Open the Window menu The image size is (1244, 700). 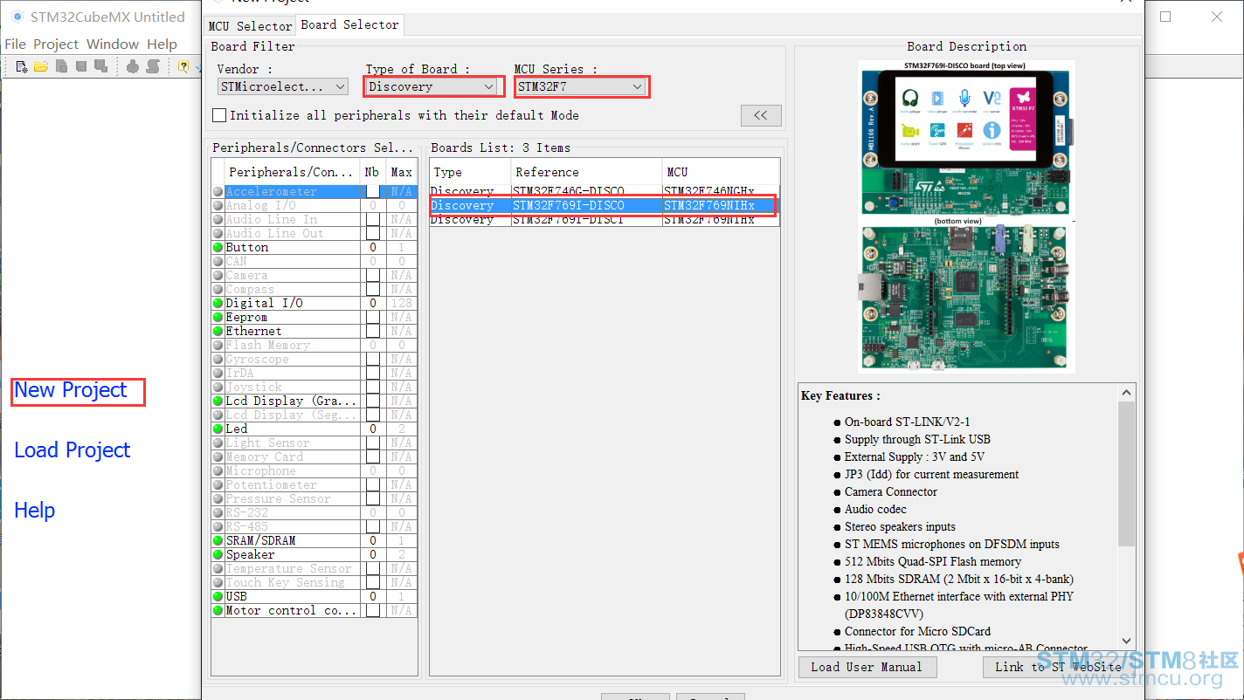(x=113, y=44)
